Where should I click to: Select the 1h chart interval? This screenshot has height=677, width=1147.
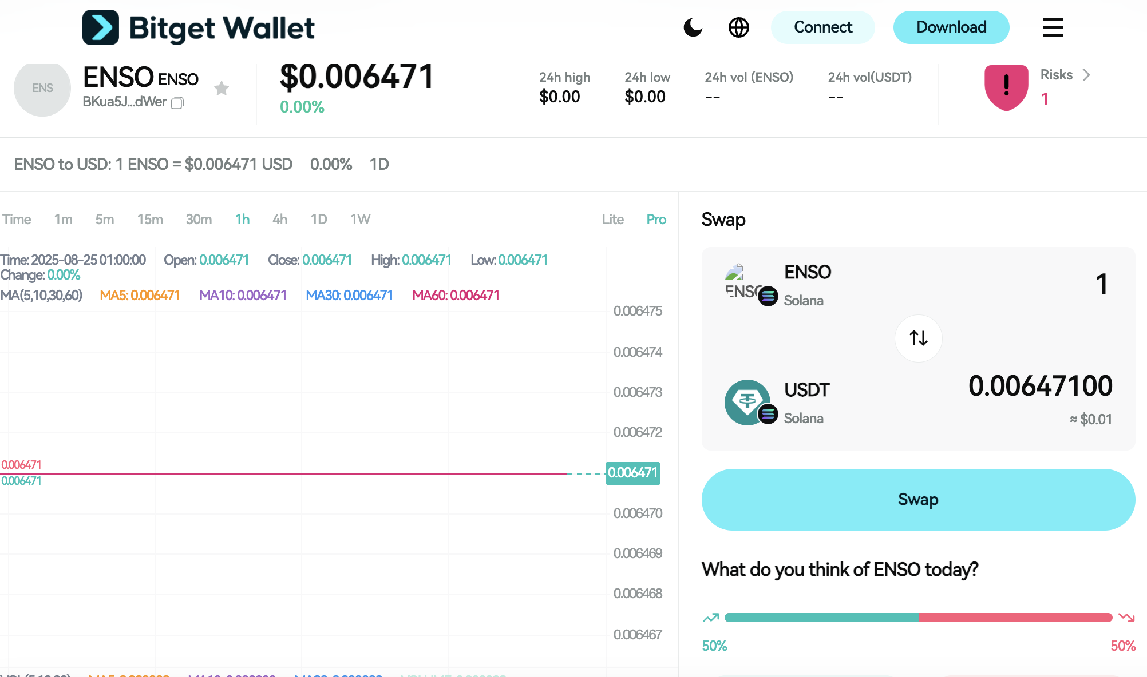click(x=242, y=220)
